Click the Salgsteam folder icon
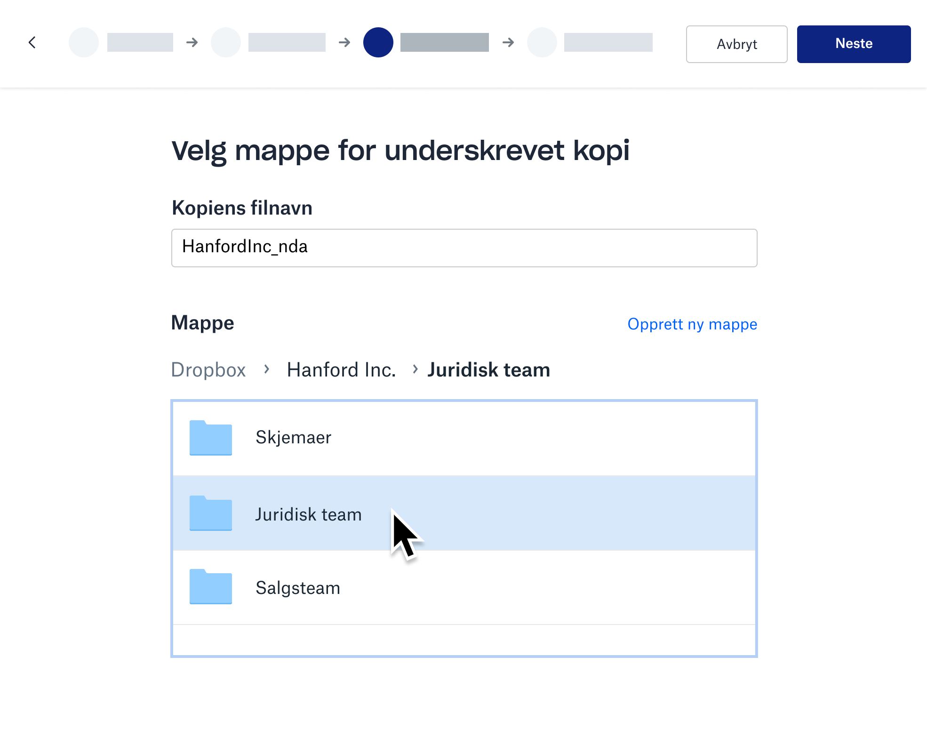 click(211, 586)
